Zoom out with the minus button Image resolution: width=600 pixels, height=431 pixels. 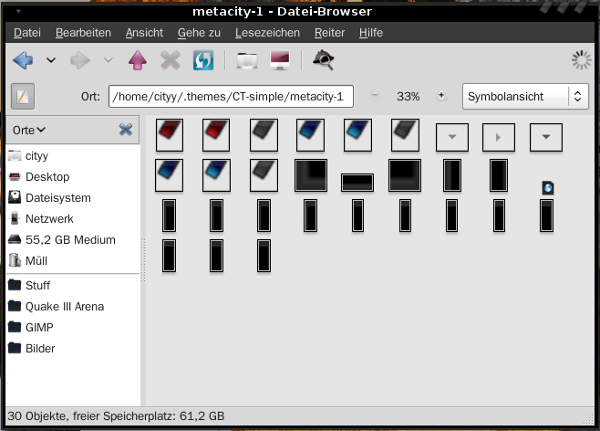[375, 95]
